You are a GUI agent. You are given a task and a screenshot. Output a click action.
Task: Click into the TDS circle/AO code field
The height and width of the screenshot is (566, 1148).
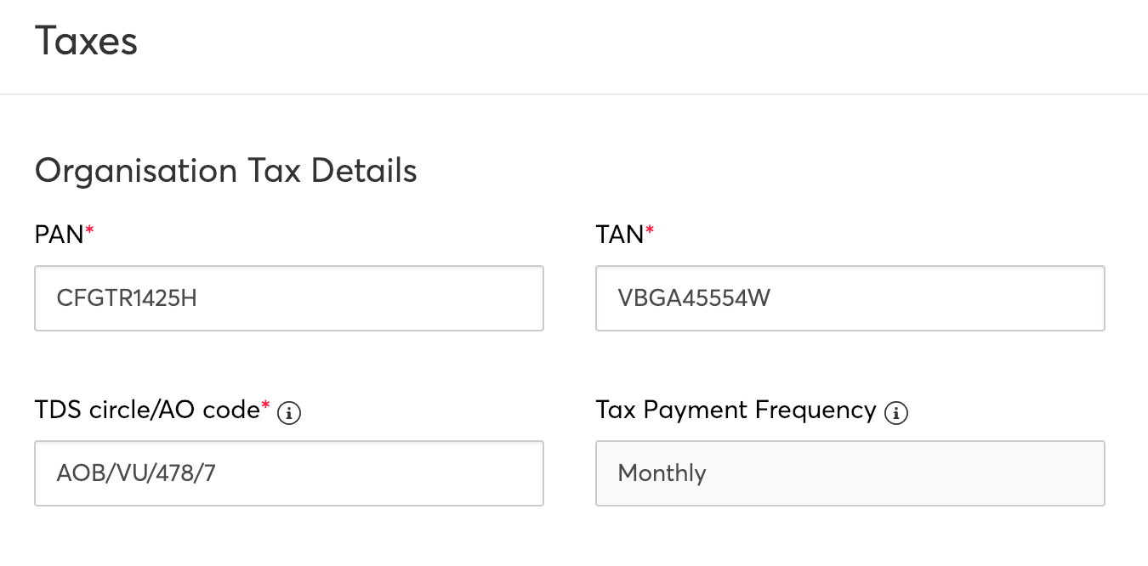click(289, 473)
